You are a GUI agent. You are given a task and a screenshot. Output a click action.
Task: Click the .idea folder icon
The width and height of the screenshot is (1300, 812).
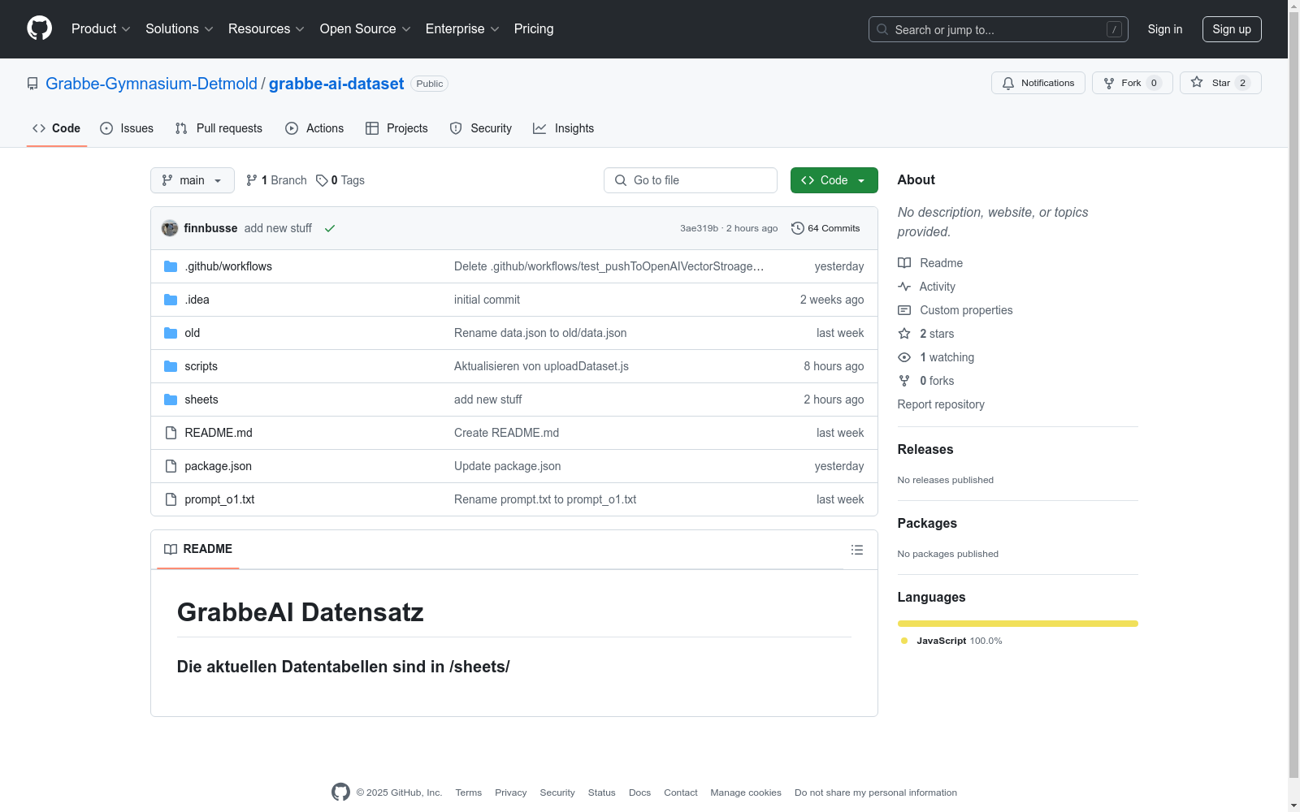pyautogui.click(x=171, y=300)
